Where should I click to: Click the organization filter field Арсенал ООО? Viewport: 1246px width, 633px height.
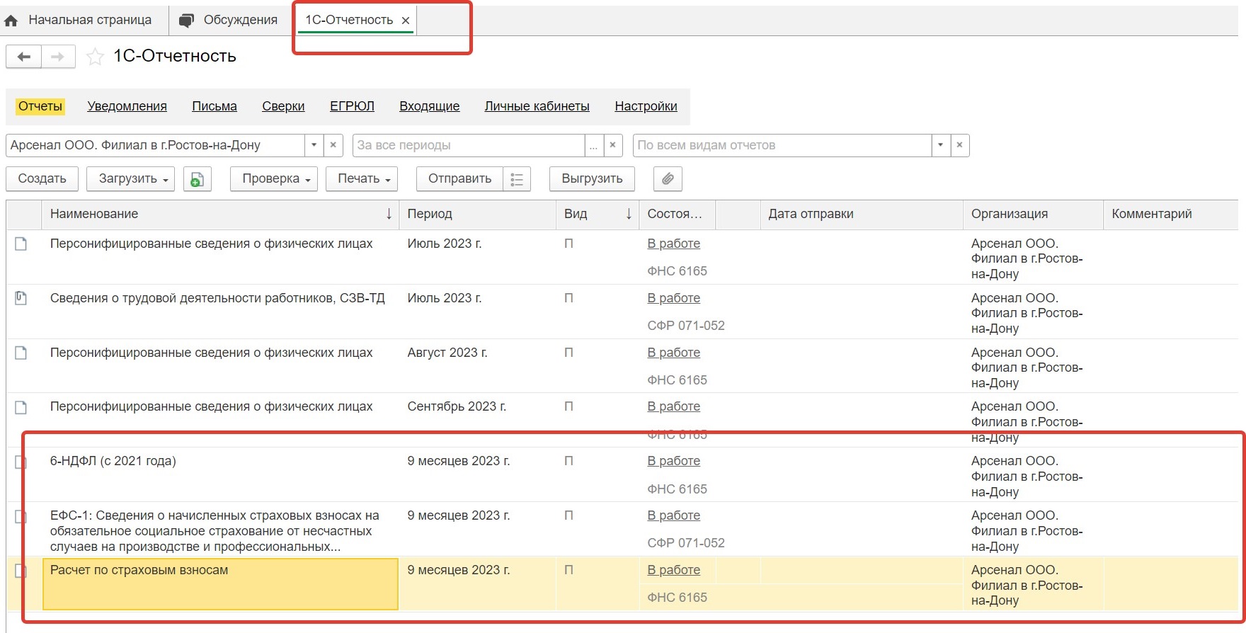click(156, 145)
